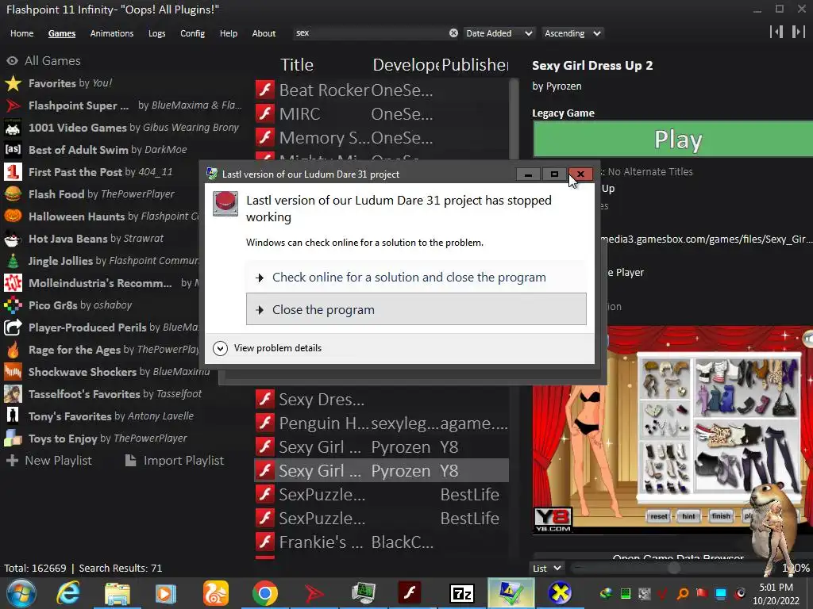The height and width of the screenshot is (609, 813).
Task: Select Tasselfoot's Favorites portrait icon
Action: pos(13,394)
